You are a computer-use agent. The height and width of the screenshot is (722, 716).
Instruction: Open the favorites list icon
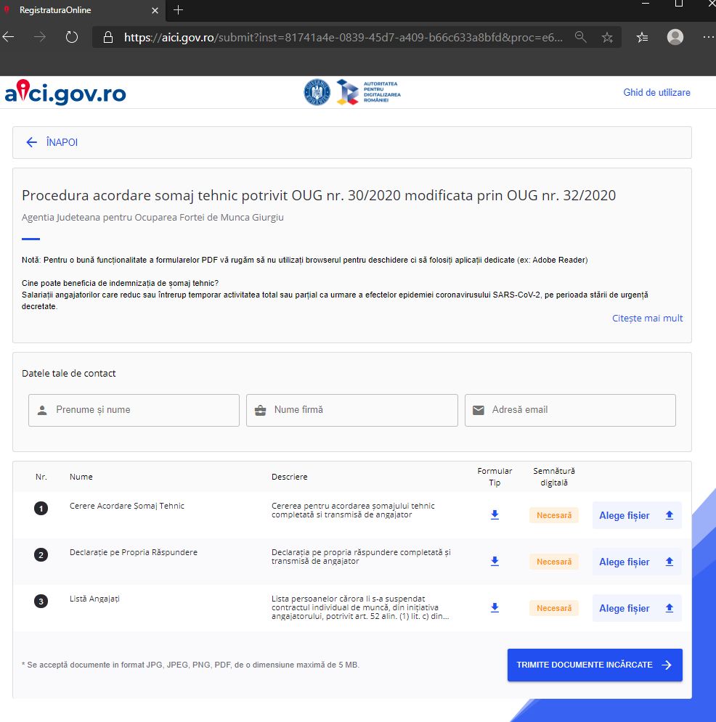pyautogui.click(x=642, y=37)
